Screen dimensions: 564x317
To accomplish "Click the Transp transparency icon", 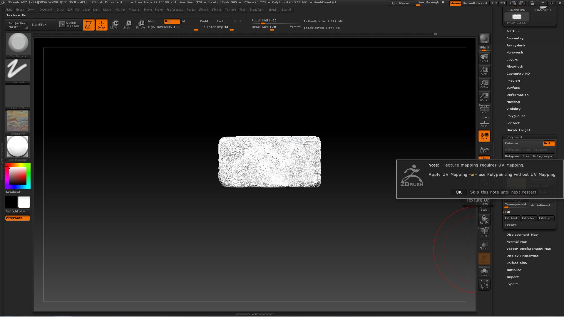I will 484,245.
